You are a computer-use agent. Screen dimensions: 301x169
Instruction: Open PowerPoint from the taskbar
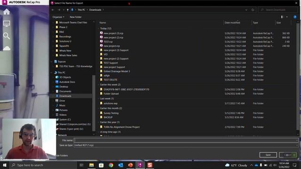(130, 165)
